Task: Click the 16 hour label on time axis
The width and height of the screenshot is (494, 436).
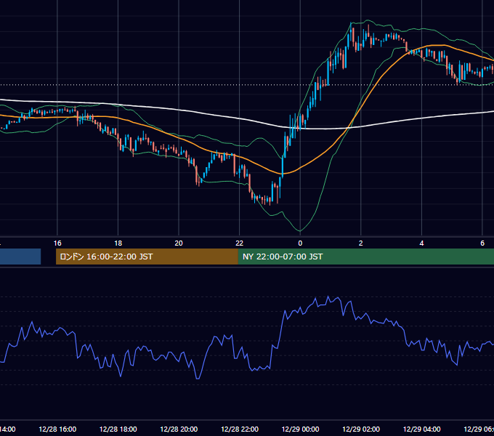Action: [57, 243]
